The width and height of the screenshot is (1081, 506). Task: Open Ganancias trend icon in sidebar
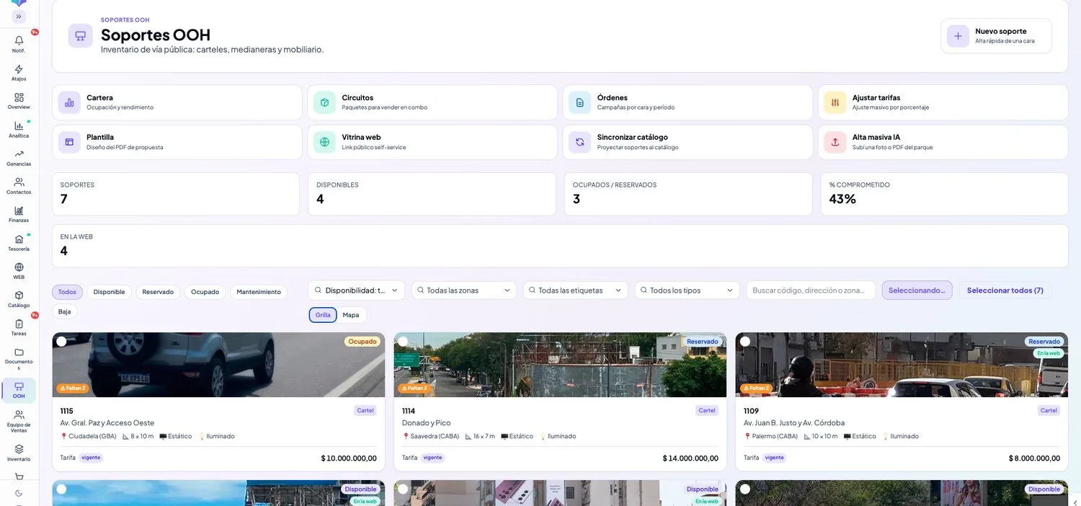pyautogui.click(x=19, y=154)
